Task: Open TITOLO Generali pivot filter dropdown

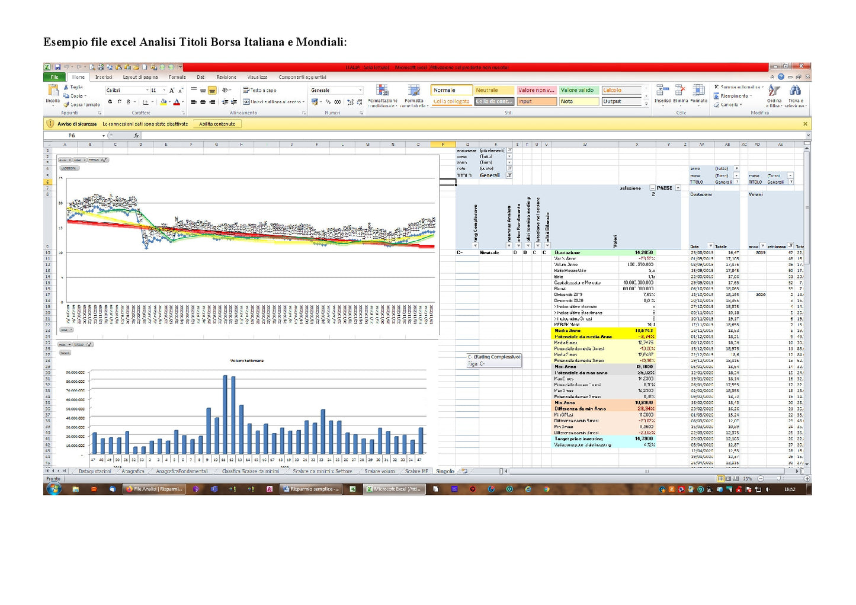Action: 509,175
